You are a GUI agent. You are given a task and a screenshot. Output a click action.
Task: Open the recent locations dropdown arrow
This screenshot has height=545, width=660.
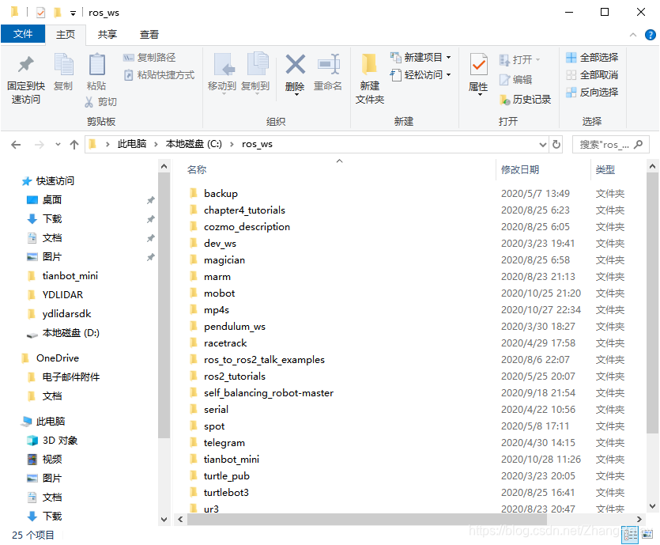point(58,145)
